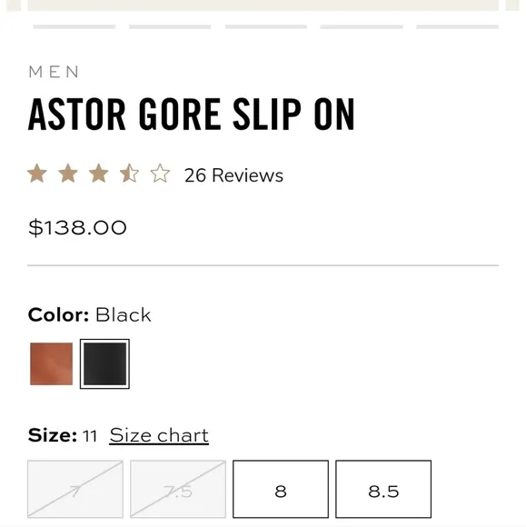The height and width of the screenshot is (527, 526).
Task: Go to fifth image carousel indicator
Action: 458,27
